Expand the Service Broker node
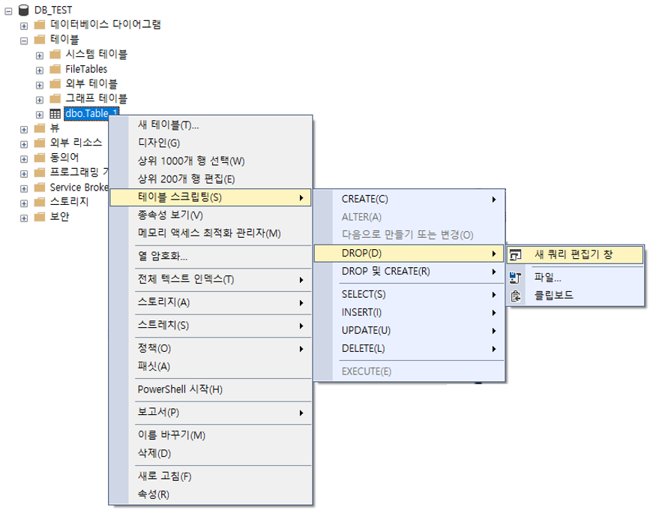The image size is (650, 511). click(24, 189)
